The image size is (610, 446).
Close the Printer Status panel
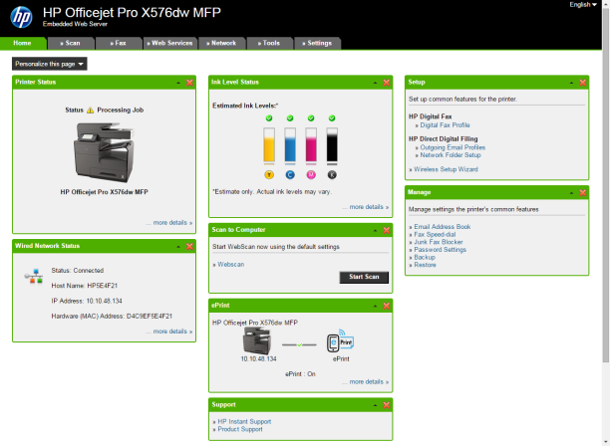[x=189, y=83]
